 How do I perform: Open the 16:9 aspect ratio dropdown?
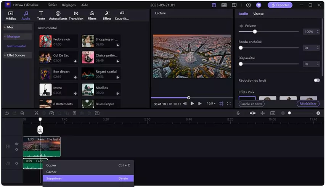[211, 103]
